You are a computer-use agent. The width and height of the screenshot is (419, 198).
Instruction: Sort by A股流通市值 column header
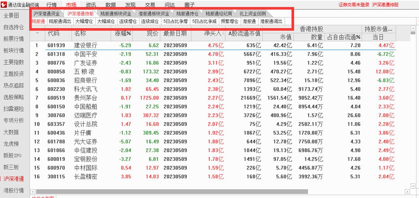[x=244, y=33]
